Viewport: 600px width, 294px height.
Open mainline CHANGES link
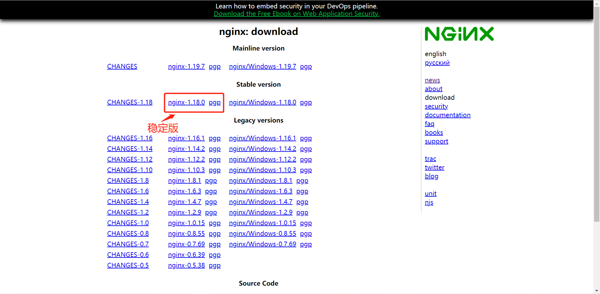click(x=122, y=66)
